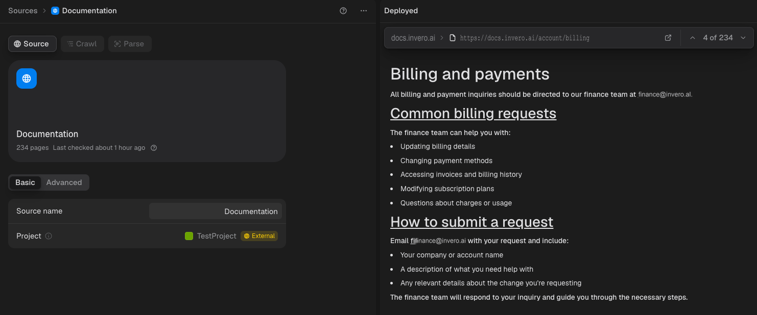Switch to the Crawl tab
This screenshot has width=757, height=315.
82,44
